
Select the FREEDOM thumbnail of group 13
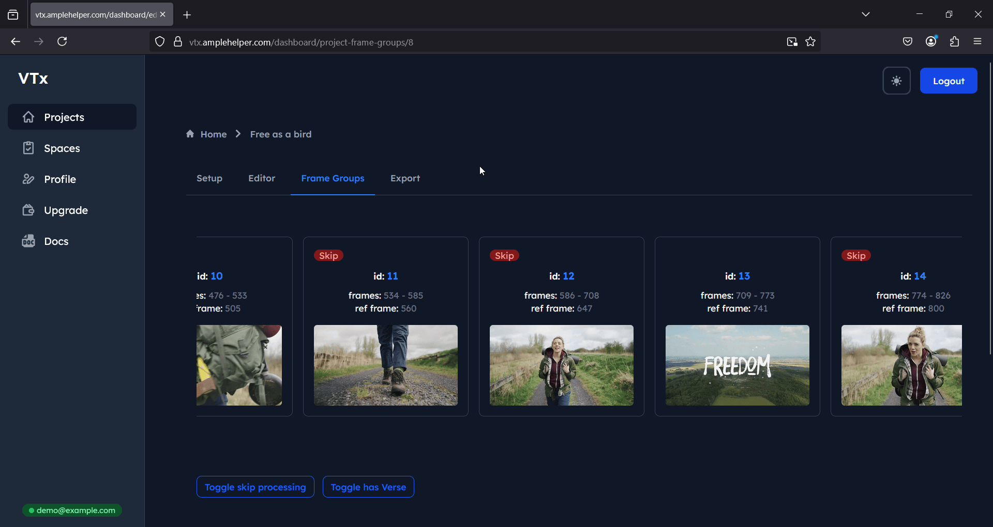pyautogui.click(x=737, y=365)
